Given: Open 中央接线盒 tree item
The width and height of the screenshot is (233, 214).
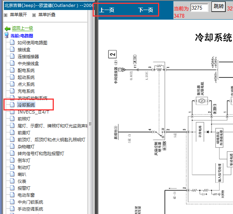Looking at the screenshot, I should click(28, 64).
